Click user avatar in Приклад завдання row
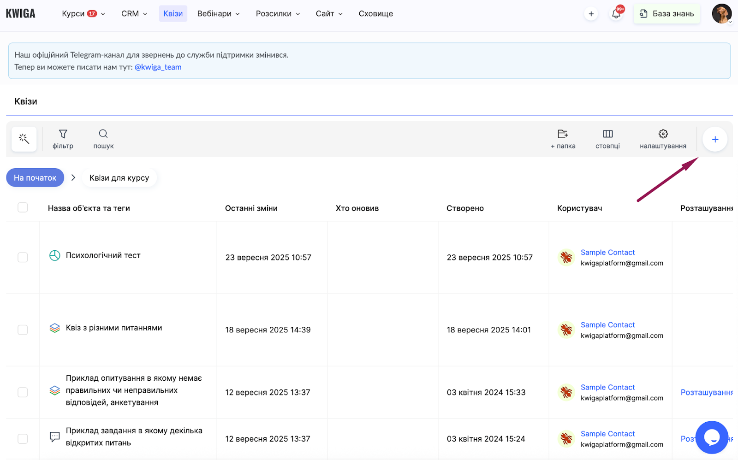This screenshot has height=460, width=738. (566, 439)
